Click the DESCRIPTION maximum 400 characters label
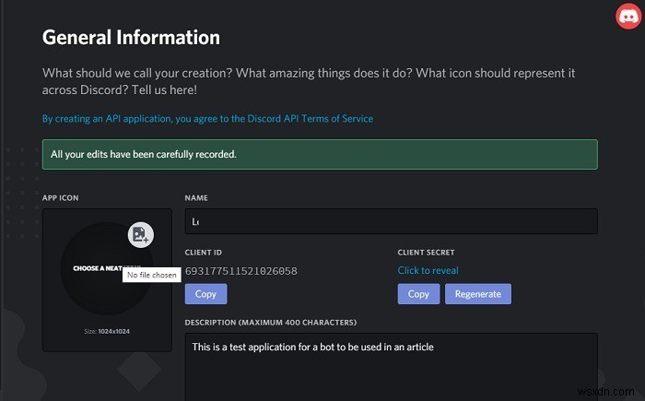This screenshot has height=401, width=645. (x=271, y=323)
